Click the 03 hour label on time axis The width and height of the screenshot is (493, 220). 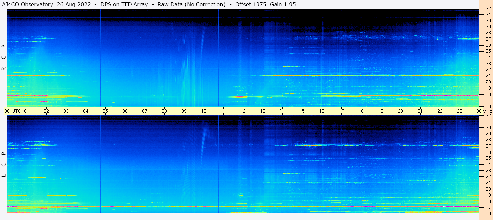point(66,111)
